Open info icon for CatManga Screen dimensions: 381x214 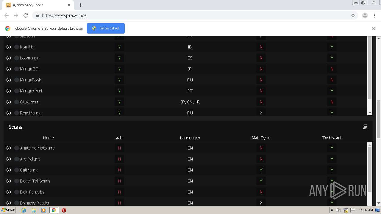(x=9, y=170)
